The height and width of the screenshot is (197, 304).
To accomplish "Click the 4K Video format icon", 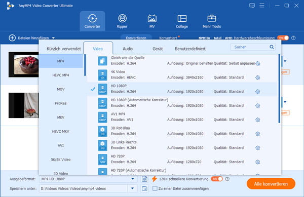I will click(x=102, y=75).
